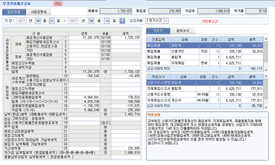Viewport: 275px width, 165px height.
Task: Click the end day input field
Action: point(107,21)
